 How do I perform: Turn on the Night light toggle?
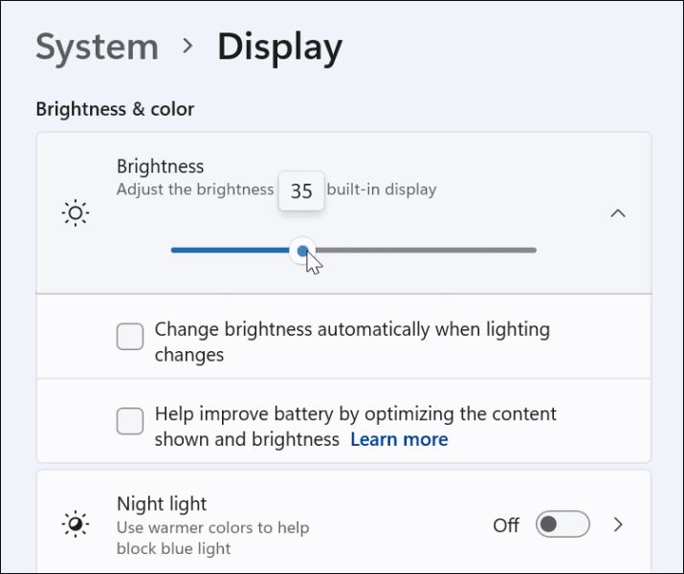pos(563,524)
